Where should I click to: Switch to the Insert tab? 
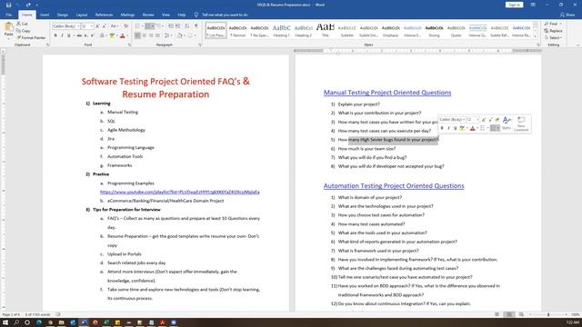coord(45,15)
